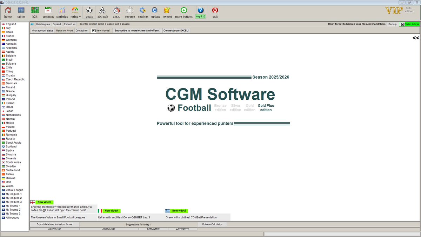This screenshot has width=421, height=237.
Task: Click the exit toolbar icon
Action: click(x=215, y=12)
